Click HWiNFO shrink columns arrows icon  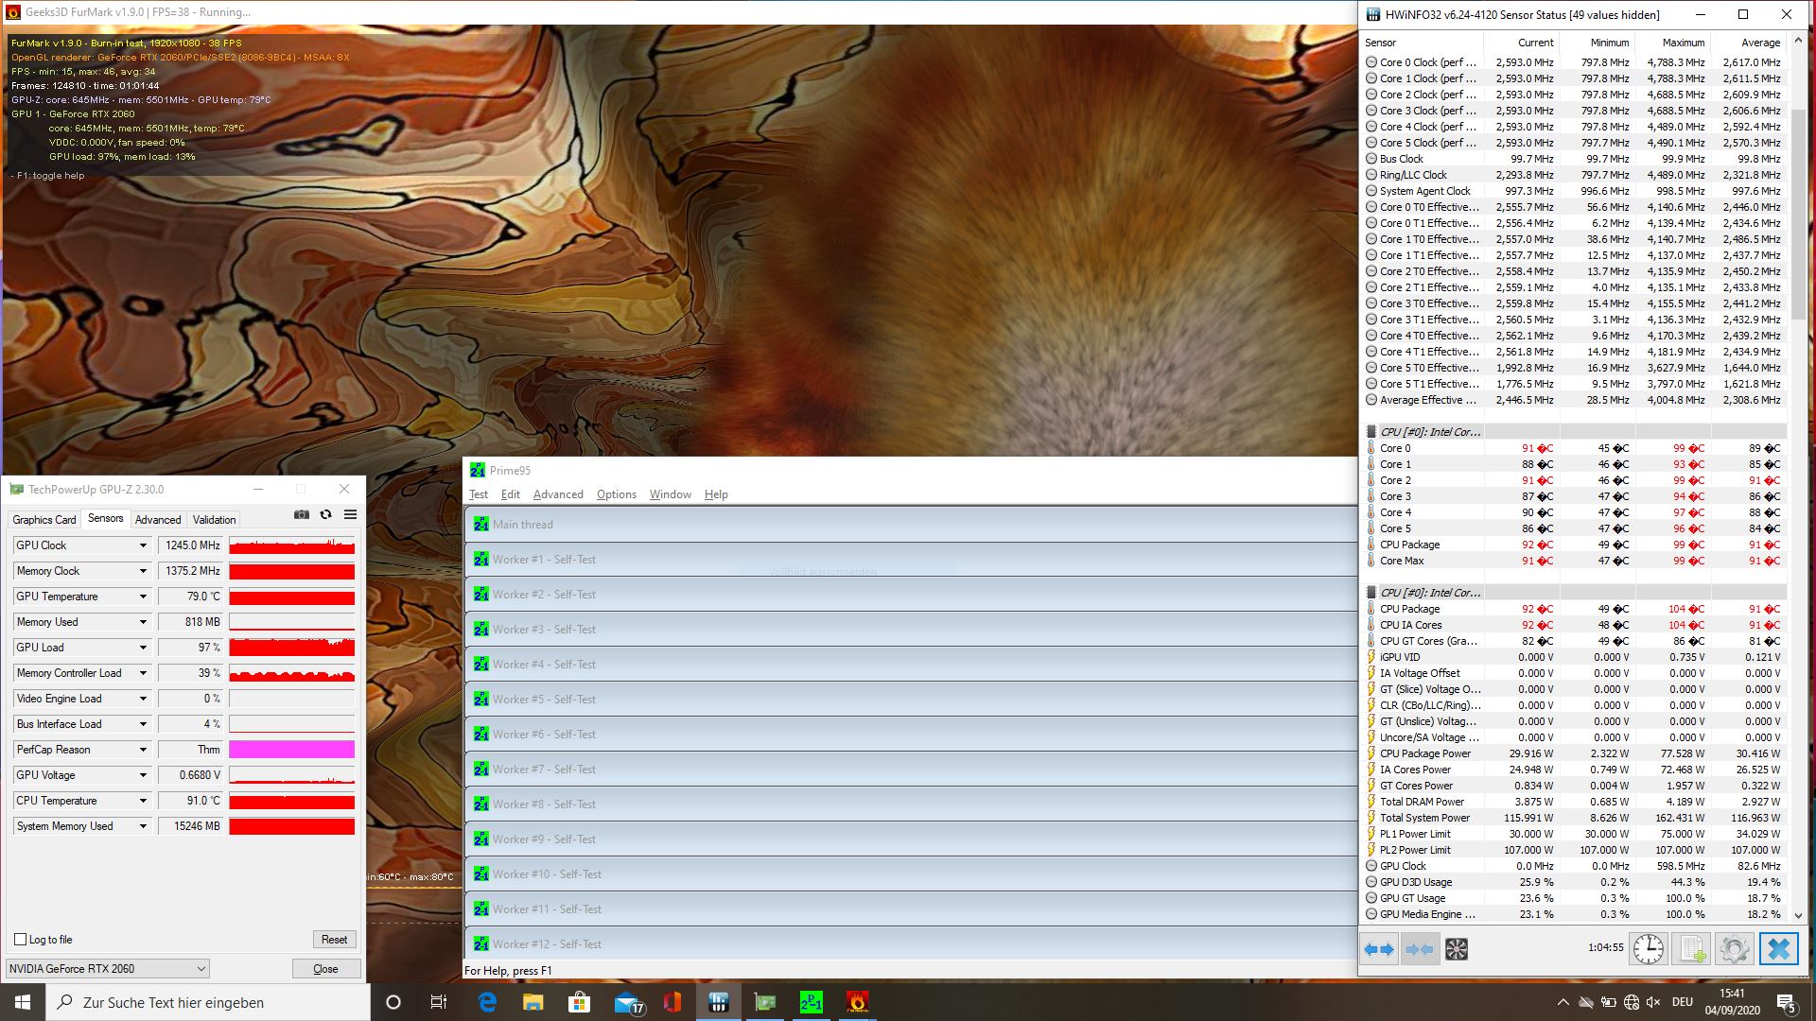[x=1419, y=949]
